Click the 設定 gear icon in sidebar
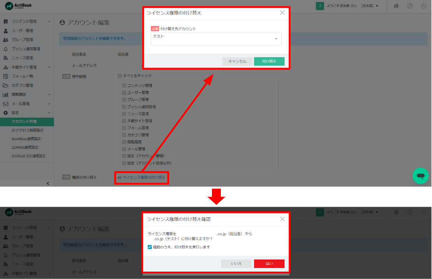 click(x=5, y=113)
